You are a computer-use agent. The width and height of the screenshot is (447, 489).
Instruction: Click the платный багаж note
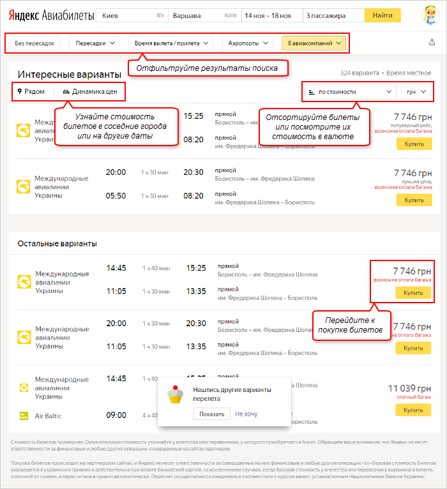(414, 397)
